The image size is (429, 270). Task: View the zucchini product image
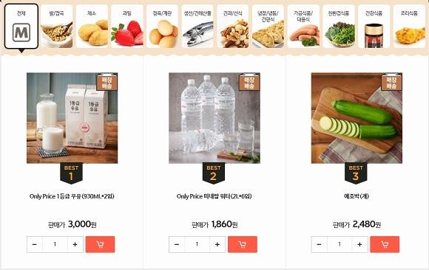point(357,118)
